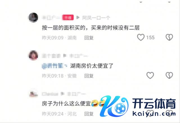This screenshot has width=180, height=123.
Task: Click the first laughing emoji
Action: pyautogui.click(x=94, y=103)
